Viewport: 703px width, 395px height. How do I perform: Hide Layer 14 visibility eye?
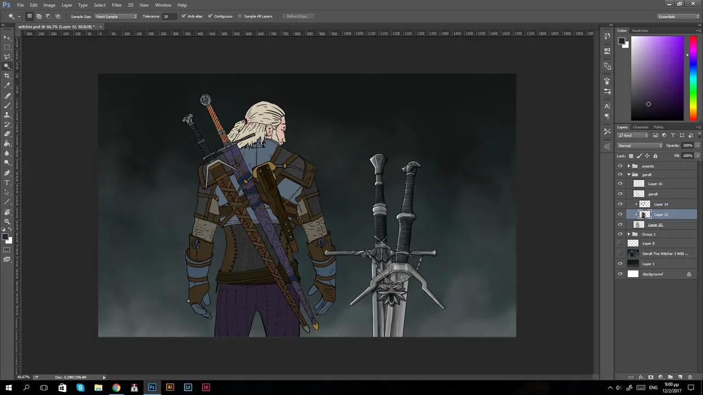620,204
